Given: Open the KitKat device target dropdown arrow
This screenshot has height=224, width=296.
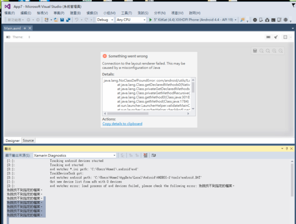Looking at the screenshot, I should pyautogui.click(x=235, y=20).
